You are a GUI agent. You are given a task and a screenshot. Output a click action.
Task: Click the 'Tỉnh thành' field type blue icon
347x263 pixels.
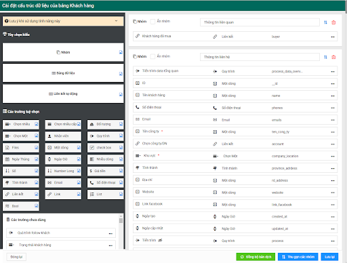pos(37,182)
